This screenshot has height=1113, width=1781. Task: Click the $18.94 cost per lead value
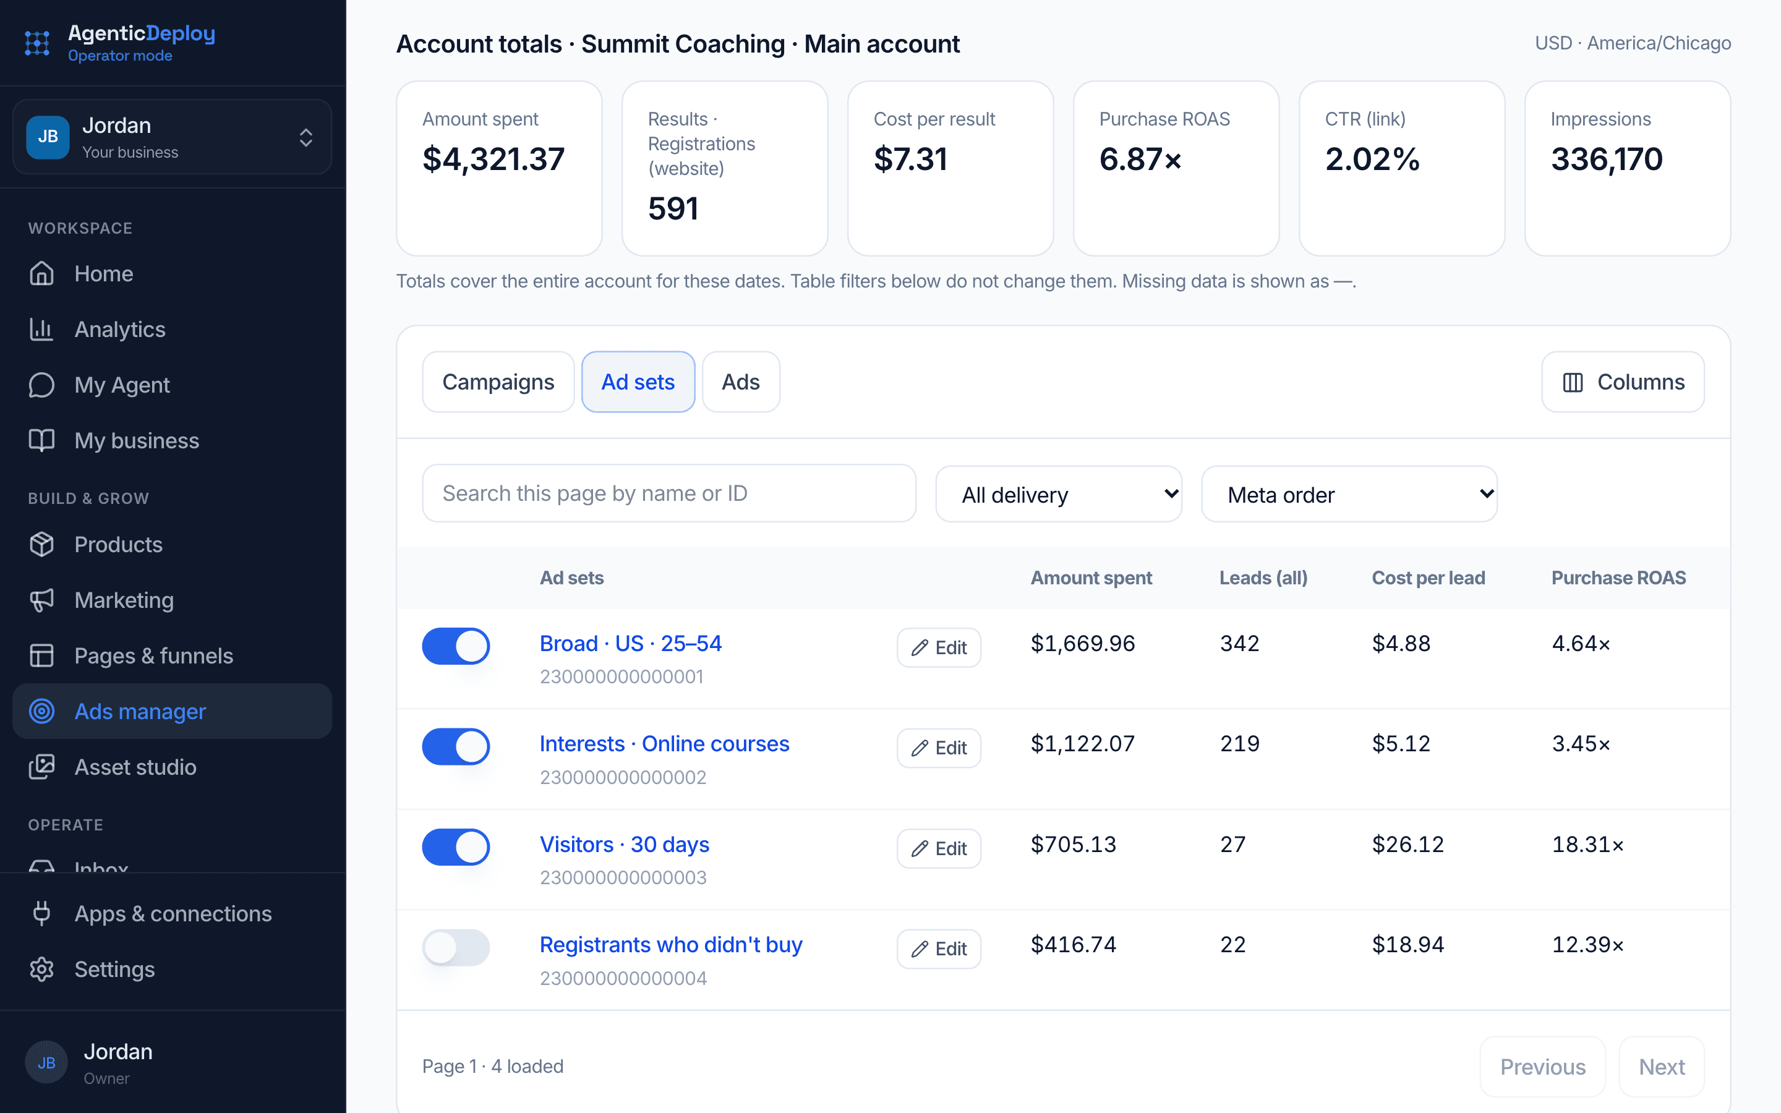click(x=1408, y=944)
